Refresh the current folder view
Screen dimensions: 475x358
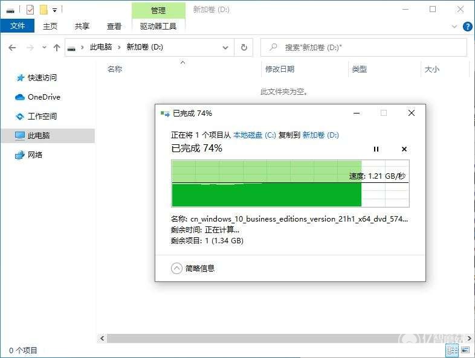244,48
